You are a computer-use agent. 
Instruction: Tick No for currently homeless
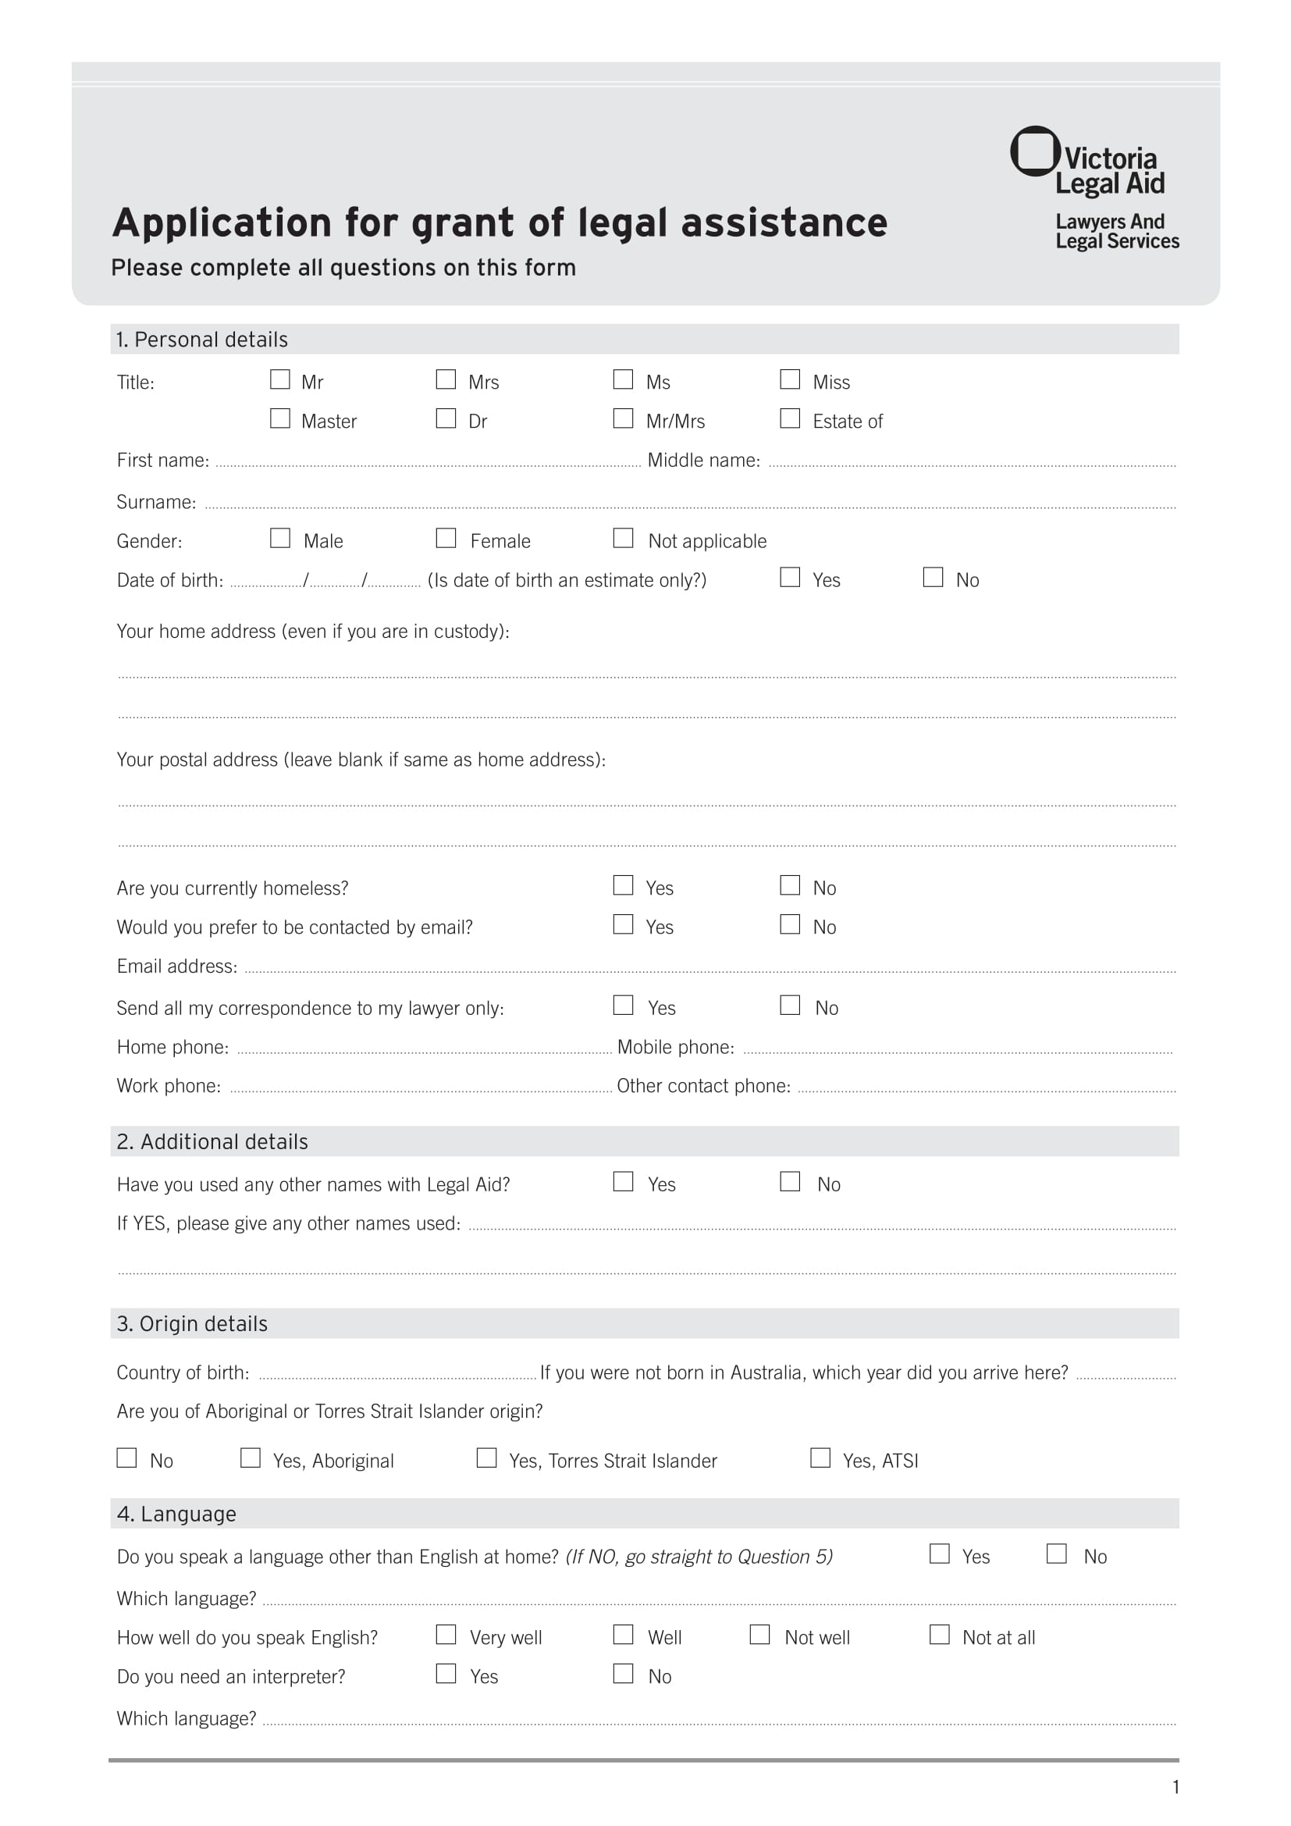coord(790,885)
